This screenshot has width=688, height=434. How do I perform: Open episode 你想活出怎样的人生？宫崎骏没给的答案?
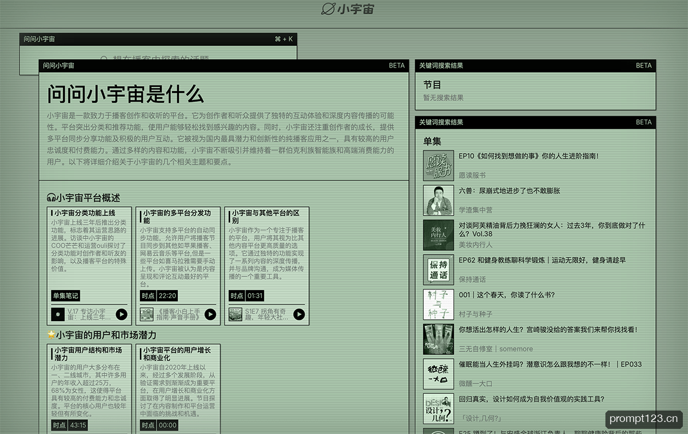(x=548, y=330)
